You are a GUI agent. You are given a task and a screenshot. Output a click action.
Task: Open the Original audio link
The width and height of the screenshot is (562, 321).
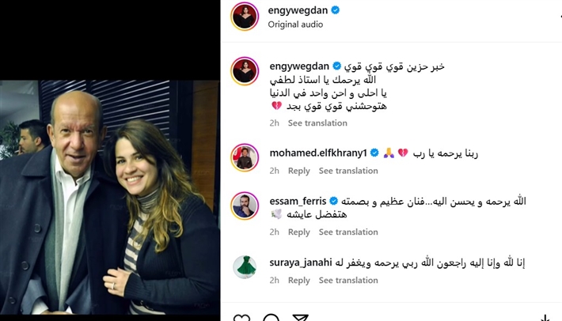point(295,25)
